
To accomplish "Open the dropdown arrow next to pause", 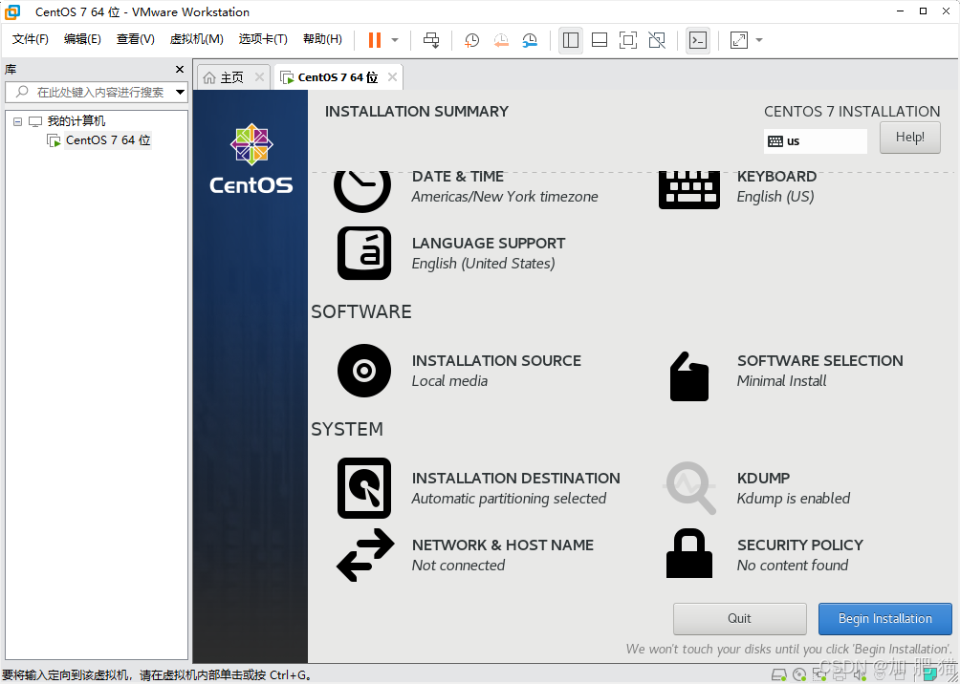I will (395, 40).
